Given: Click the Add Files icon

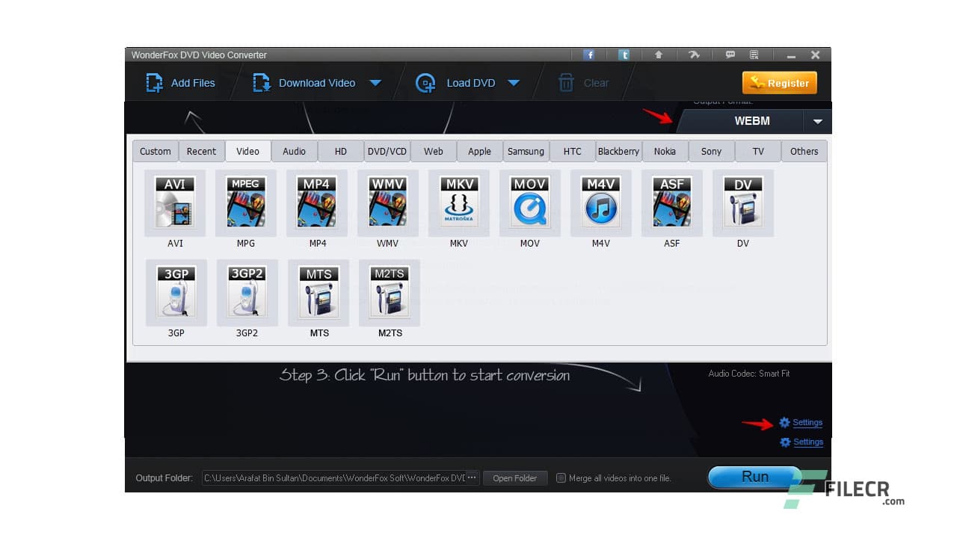Looking at the screenshot, I should (154, 82).
